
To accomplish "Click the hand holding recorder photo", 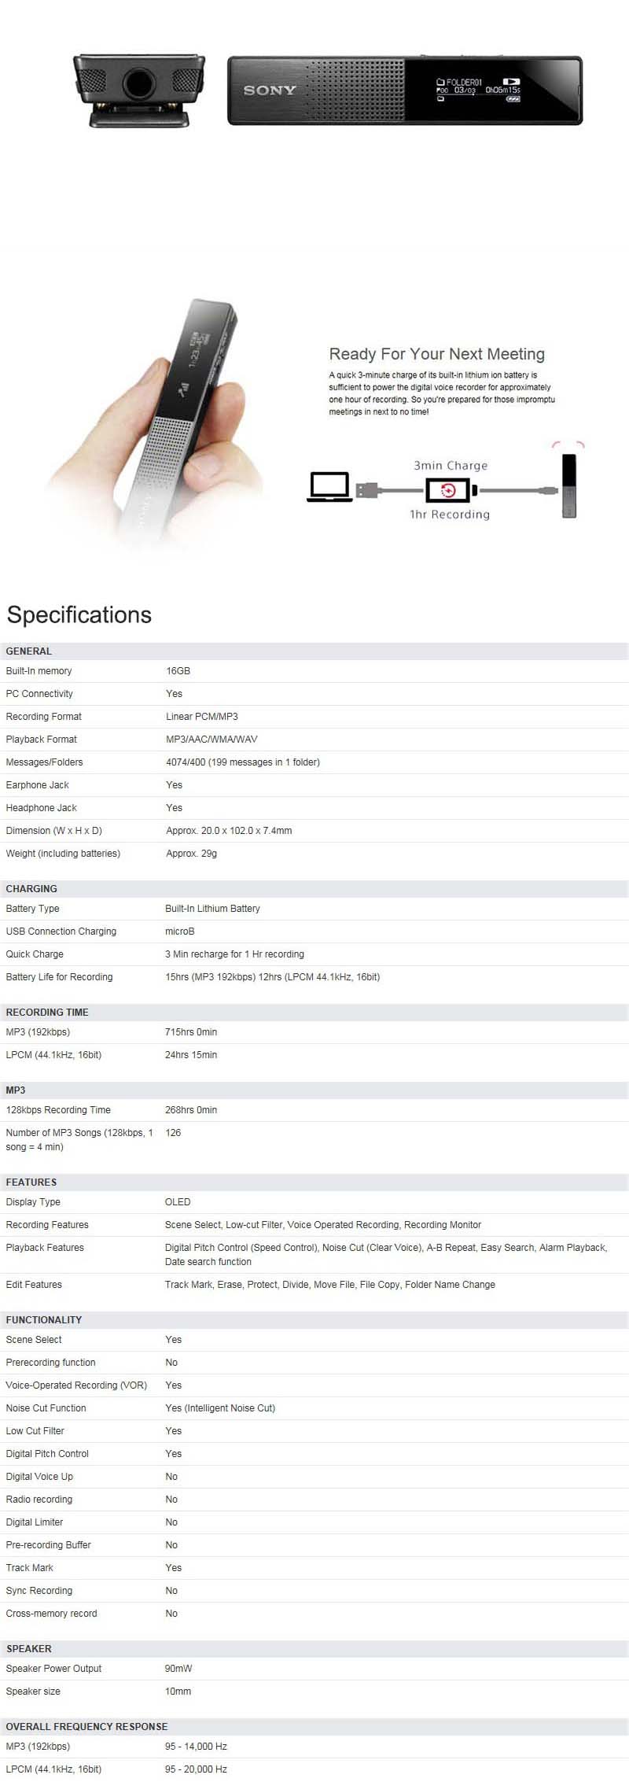I will click(x=157, y=425).
